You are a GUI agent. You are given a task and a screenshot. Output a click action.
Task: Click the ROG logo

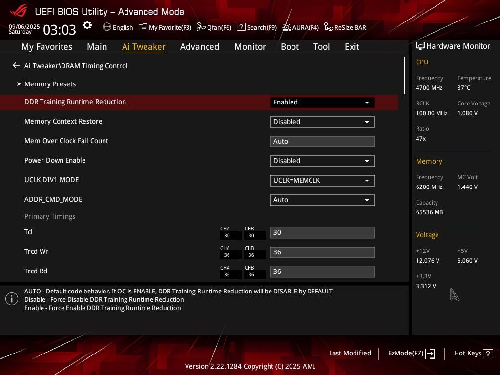coord(19,12)
